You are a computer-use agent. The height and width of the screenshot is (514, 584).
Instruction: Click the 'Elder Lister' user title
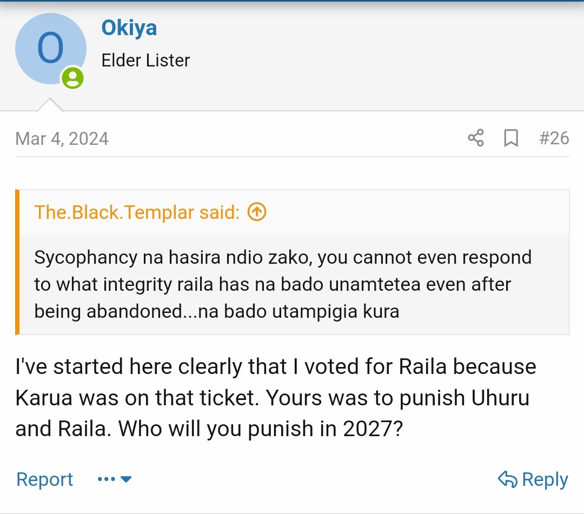tap(145, 60)
